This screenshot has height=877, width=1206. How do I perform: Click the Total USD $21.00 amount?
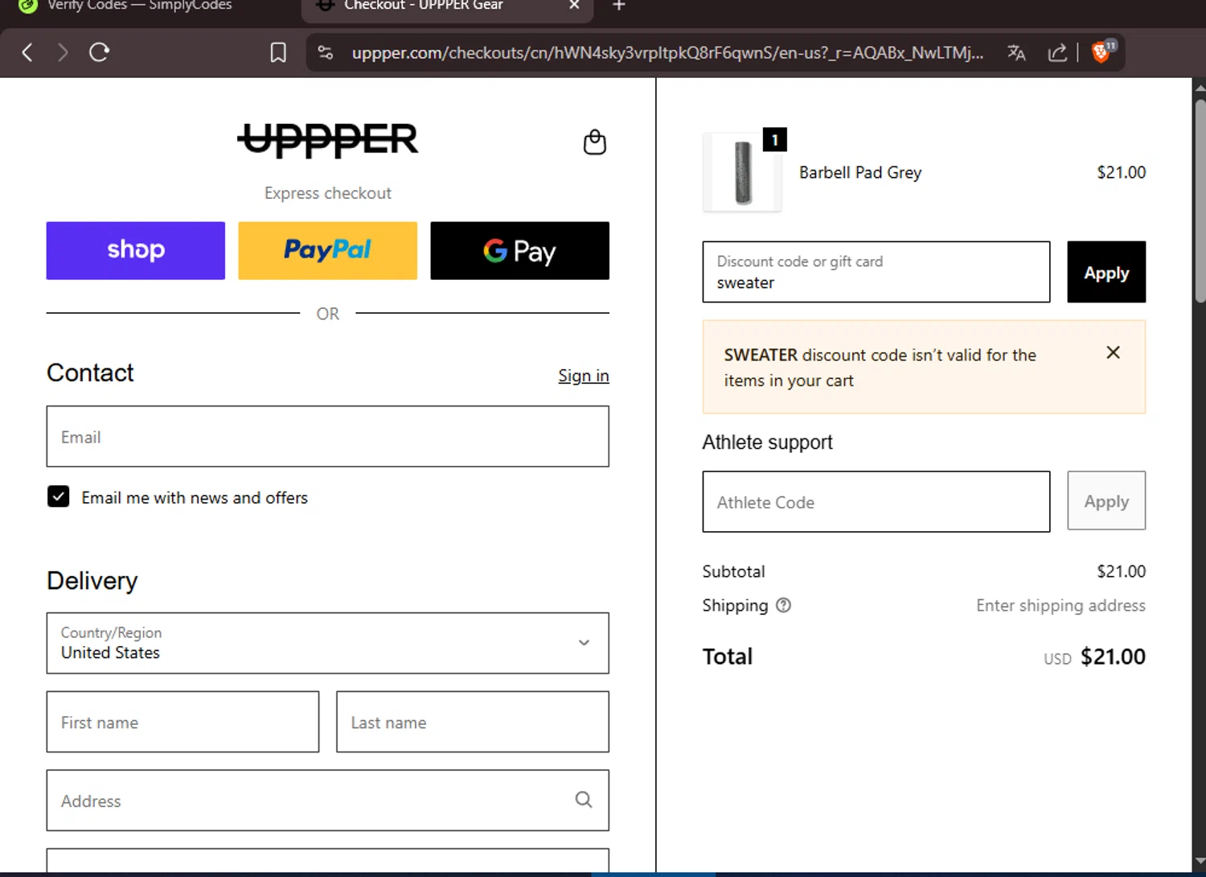tap(1113, 657)
